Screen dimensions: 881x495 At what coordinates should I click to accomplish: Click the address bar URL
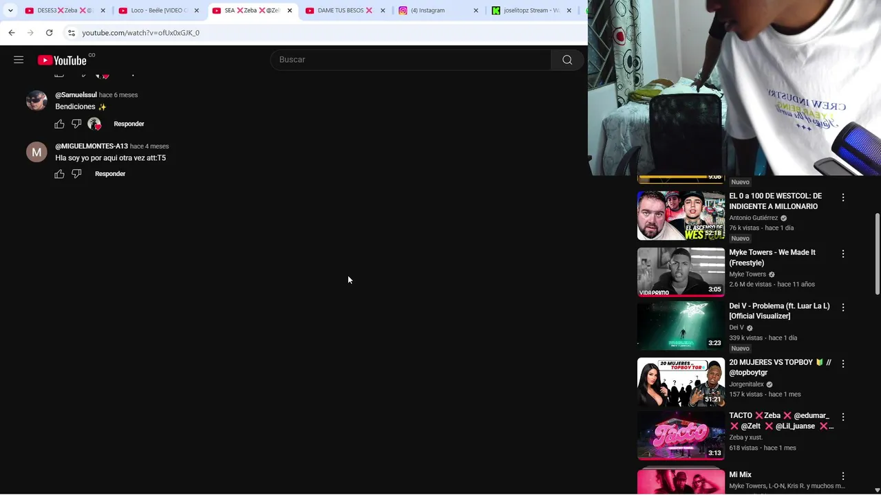coord(140,32)
